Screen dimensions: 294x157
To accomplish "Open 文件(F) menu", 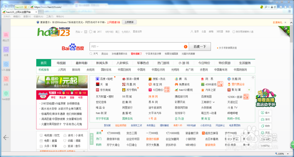I will click(x=7, y=16).
